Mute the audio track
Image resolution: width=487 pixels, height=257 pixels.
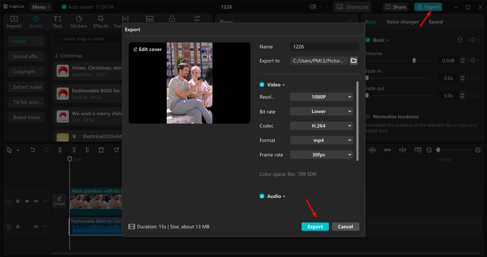click(x=36, y=227)
